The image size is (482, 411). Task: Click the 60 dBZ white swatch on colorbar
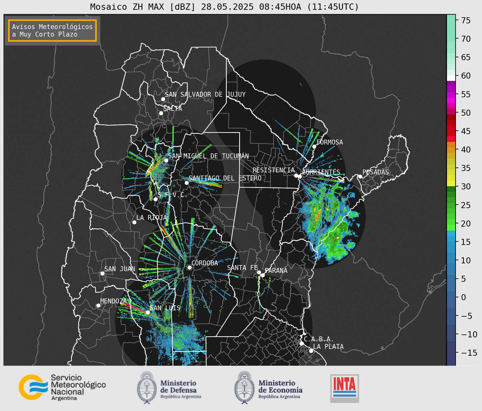tap(451, 78)
